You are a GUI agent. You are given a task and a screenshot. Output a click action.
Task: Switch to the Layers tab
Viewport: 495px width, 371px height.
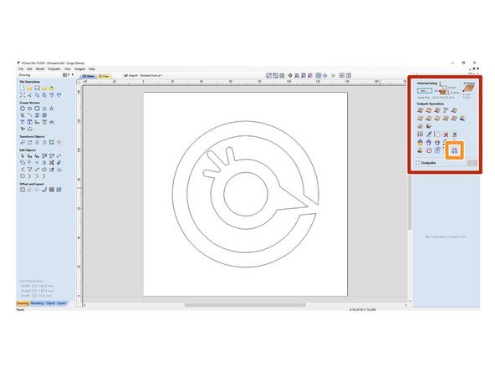click(62, 303)
